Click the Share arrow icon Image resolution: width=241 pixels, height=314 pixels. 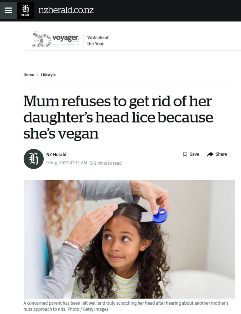(x=210, y=154)
